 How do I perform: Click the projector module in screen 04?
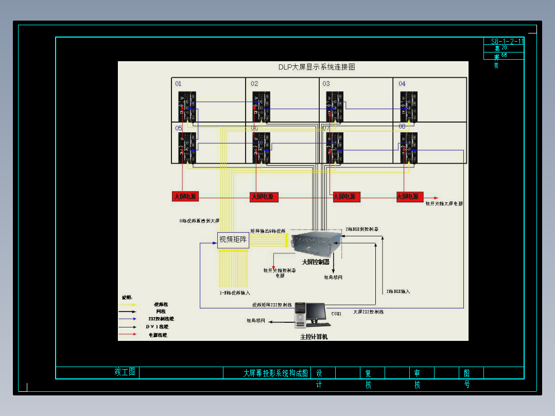click(x=409, y=107)
